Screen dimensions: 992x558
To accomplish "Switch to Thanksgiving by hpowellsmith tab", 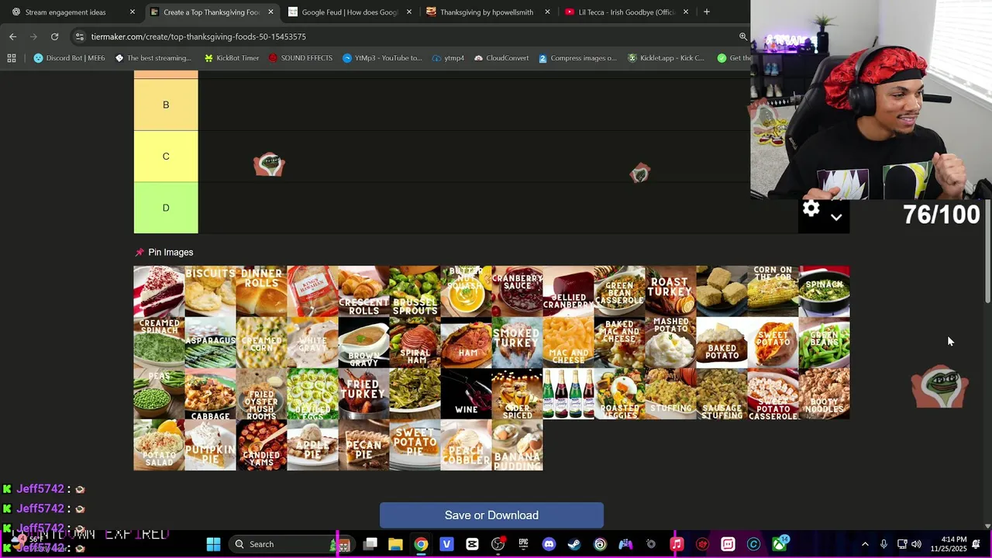I will coord(487,12).
